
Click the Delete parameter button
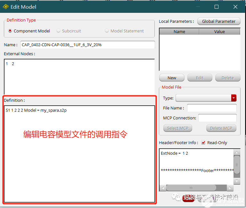[228, 78]
